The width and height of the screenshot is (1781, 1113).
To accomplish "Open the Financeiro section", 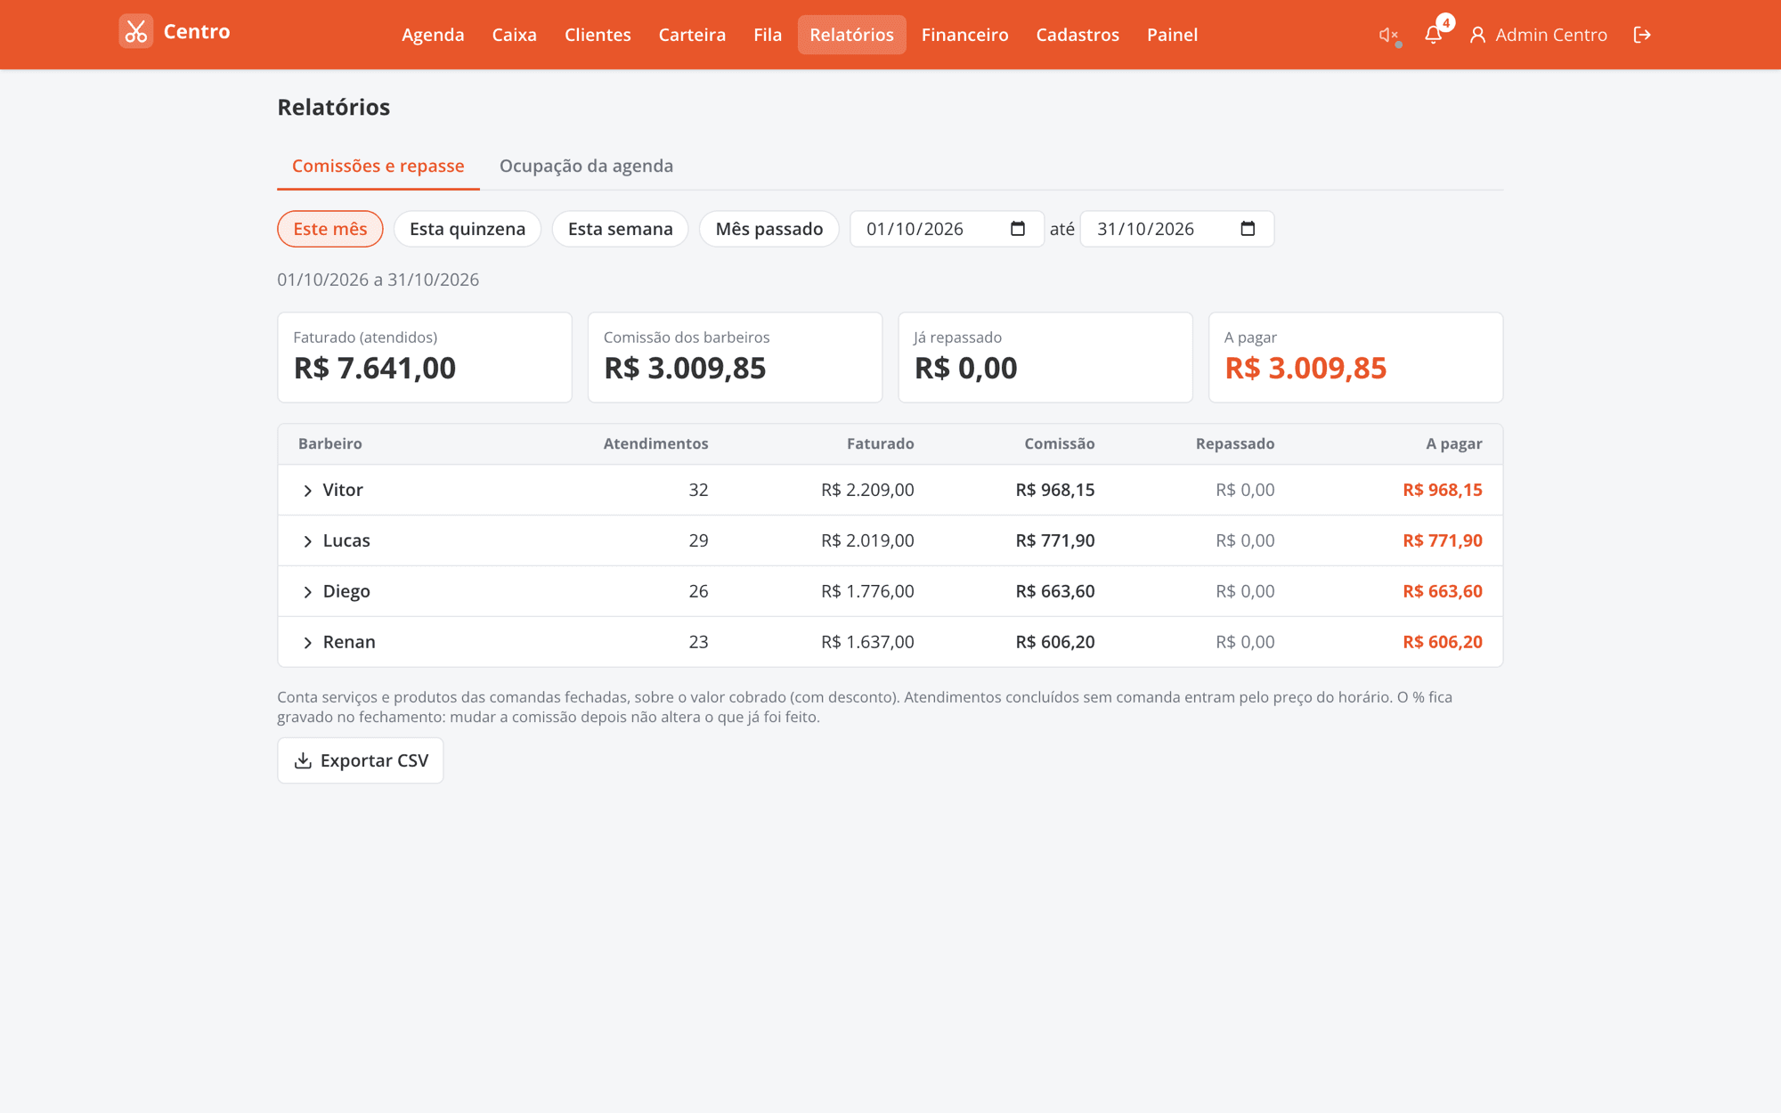I will 964,35.
